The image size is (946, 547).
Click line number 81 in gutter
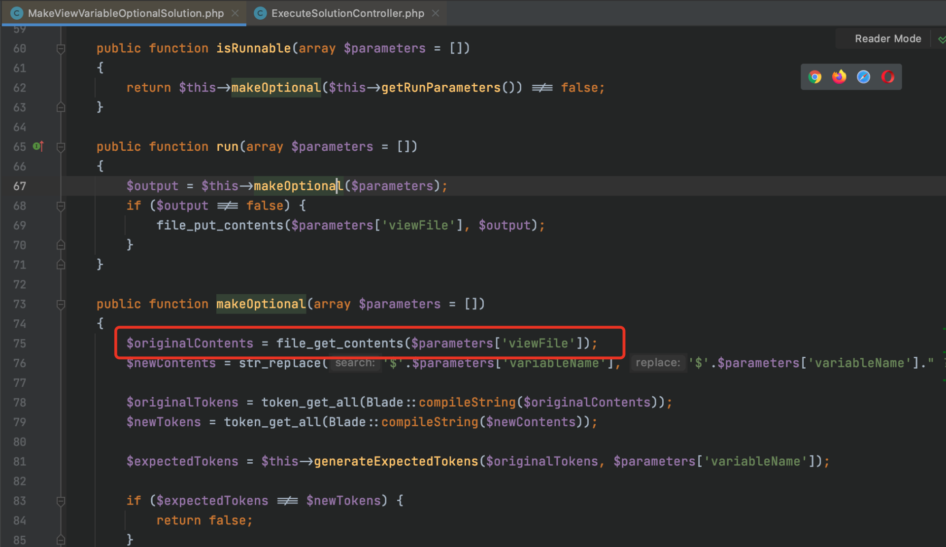click(20, 462)
